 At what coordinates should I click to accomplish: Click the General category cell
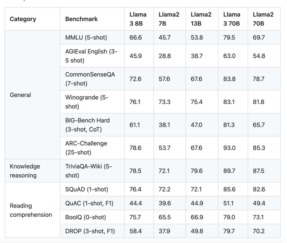point(20,95)
